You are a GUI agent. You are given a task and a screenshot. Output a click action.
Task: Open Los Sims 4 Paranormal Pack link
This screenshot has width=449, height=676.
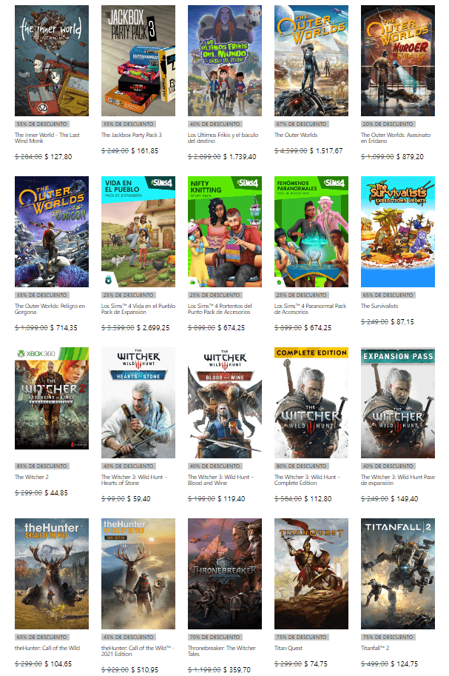[310, 309]
